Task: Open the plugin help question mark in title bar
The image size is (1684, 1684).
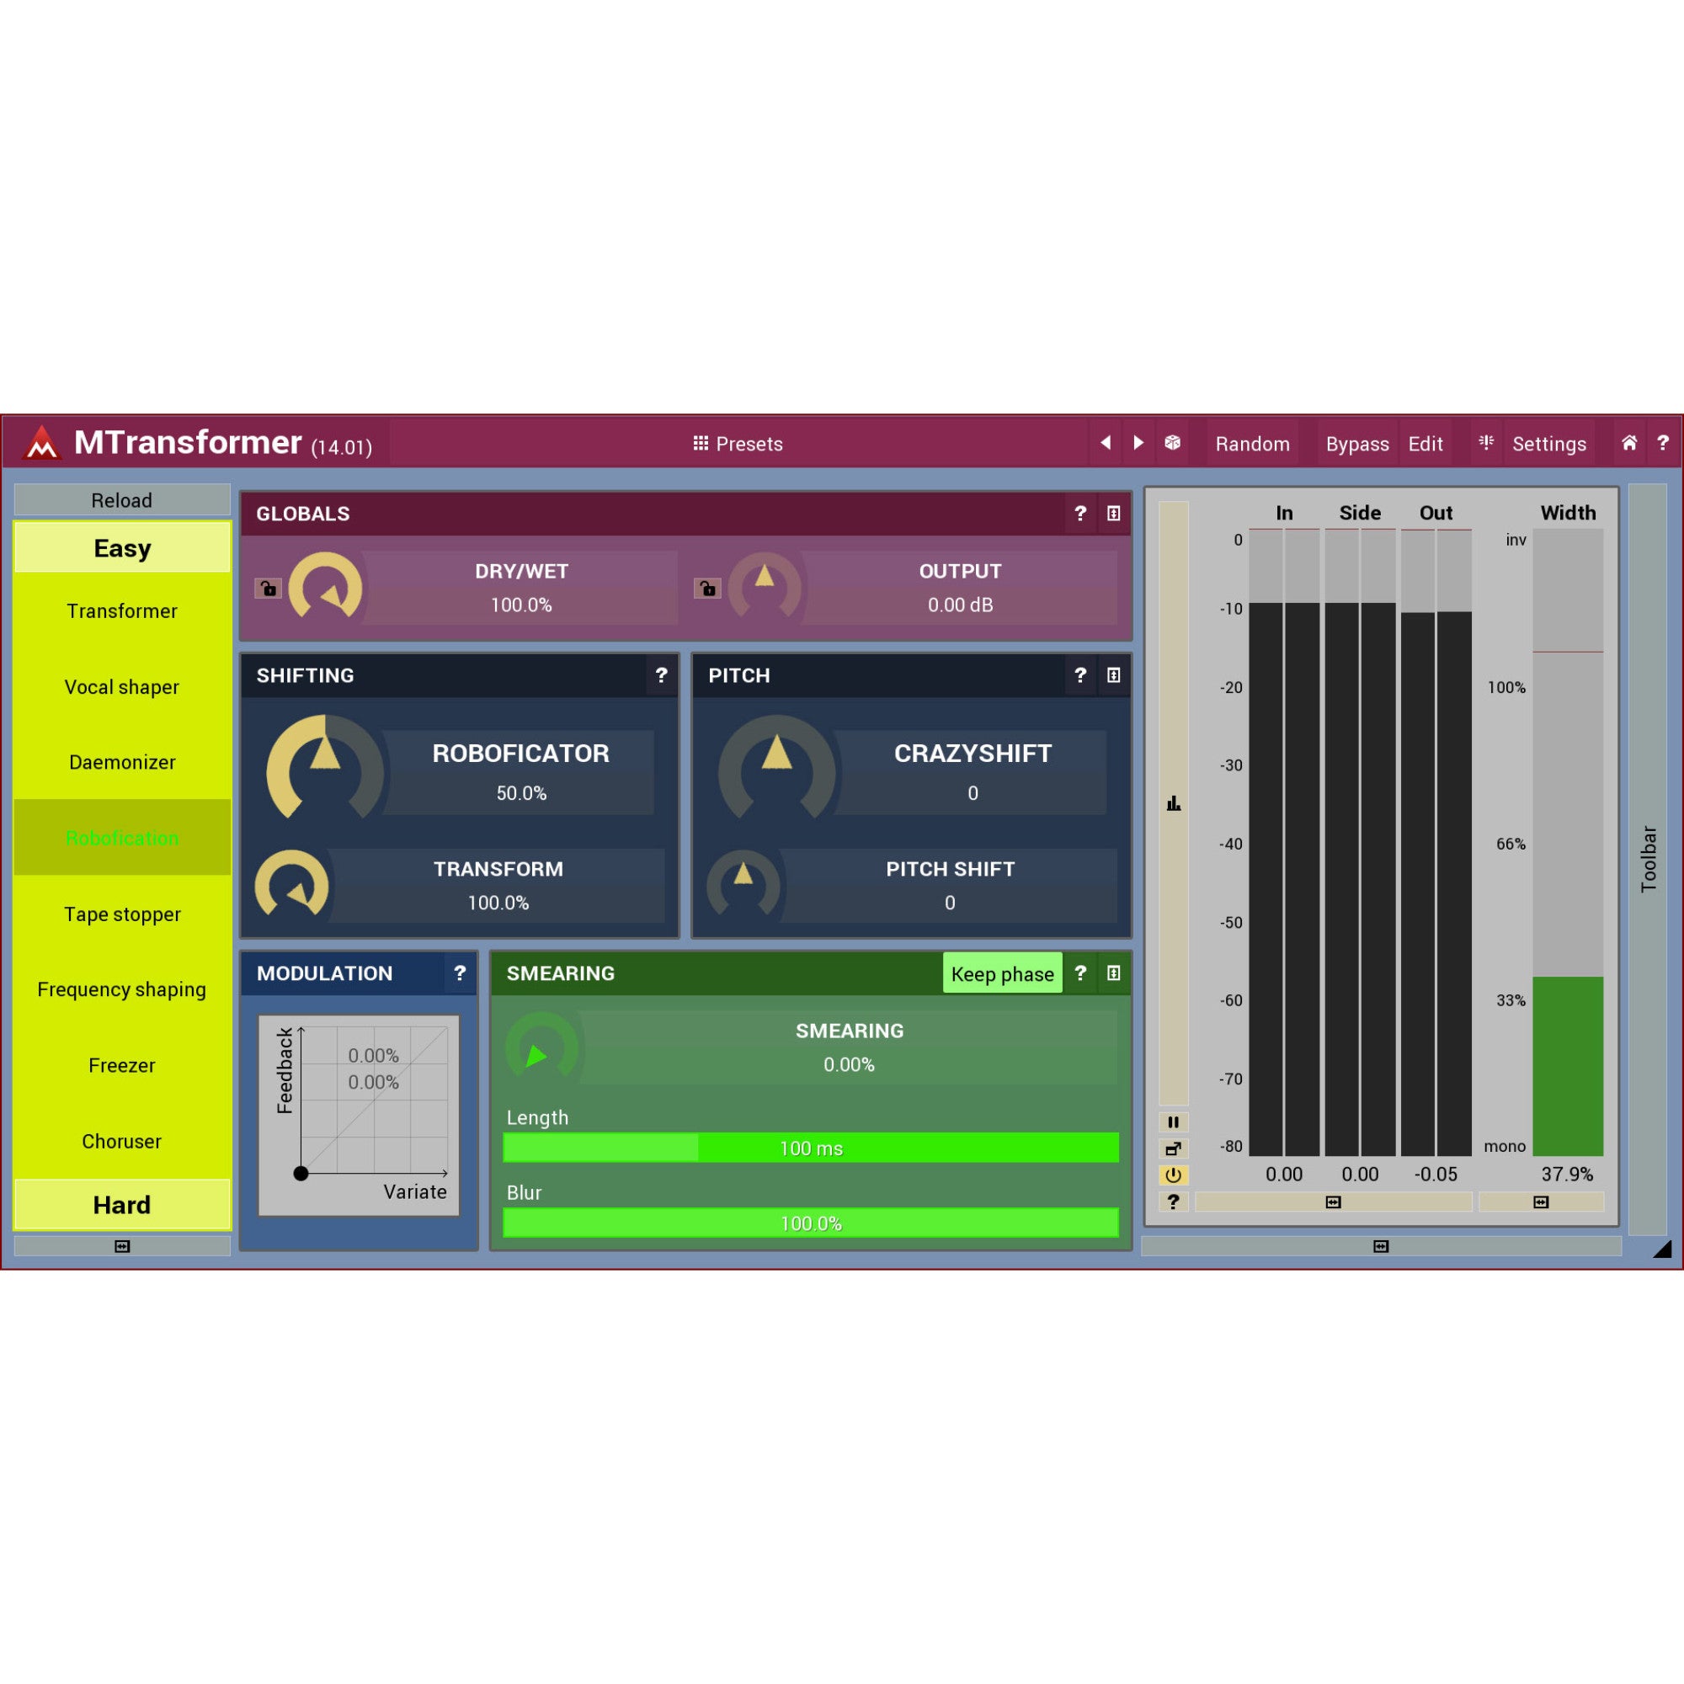Action: [x=1662, y=443]
